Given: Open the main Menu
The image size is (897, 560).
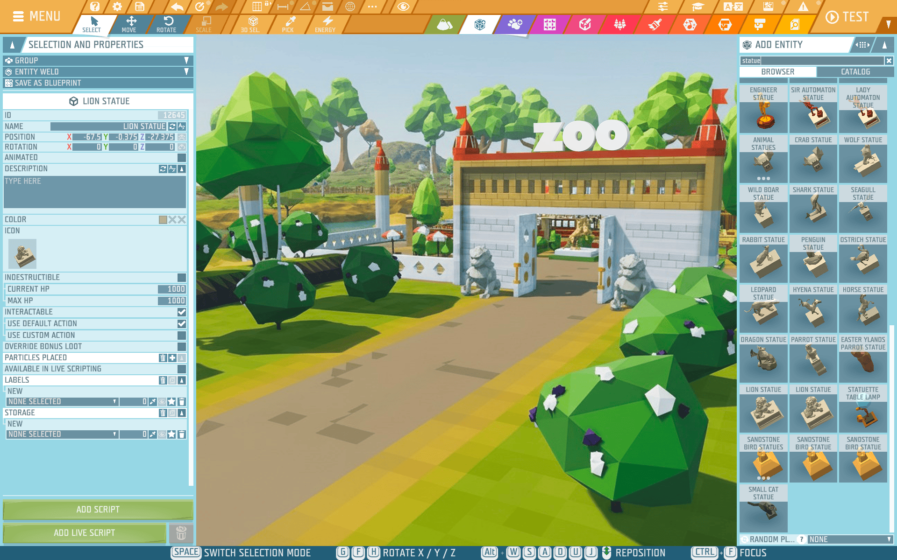Looking at the screenshot, I should pos(36,16).
